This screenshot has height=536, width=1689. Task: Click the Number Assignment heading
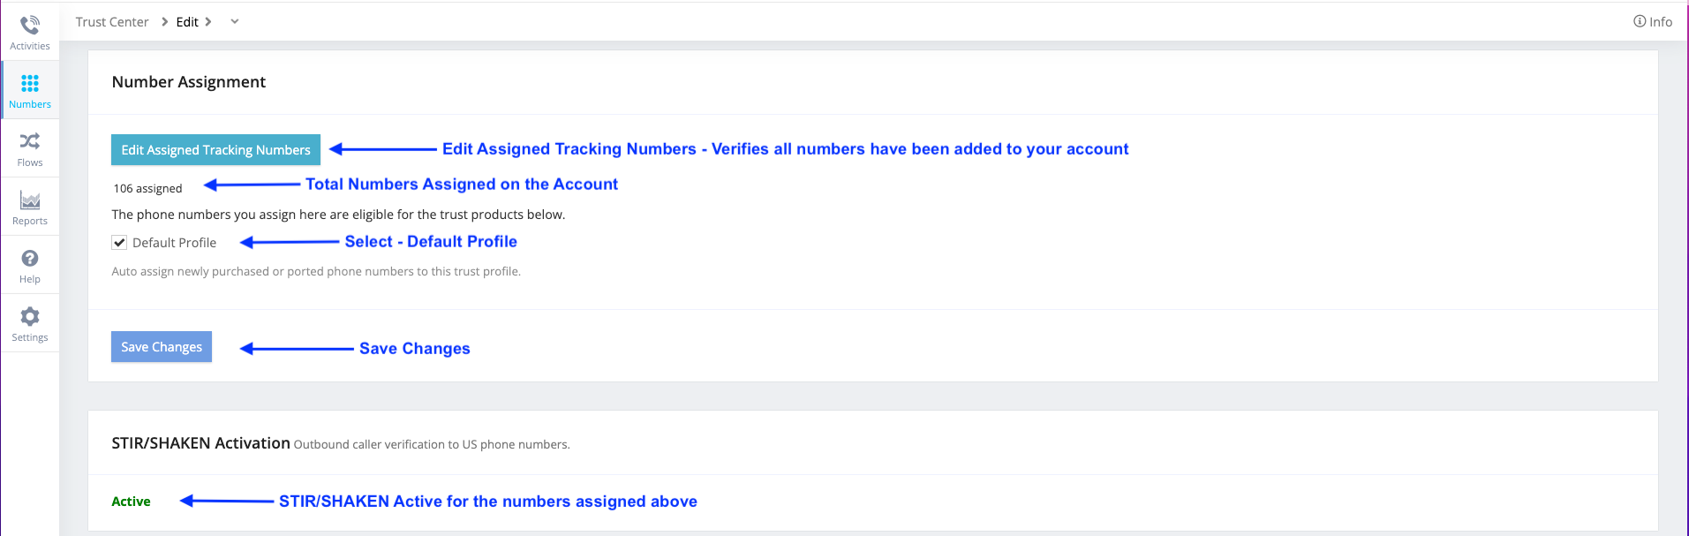click(189, 82)
